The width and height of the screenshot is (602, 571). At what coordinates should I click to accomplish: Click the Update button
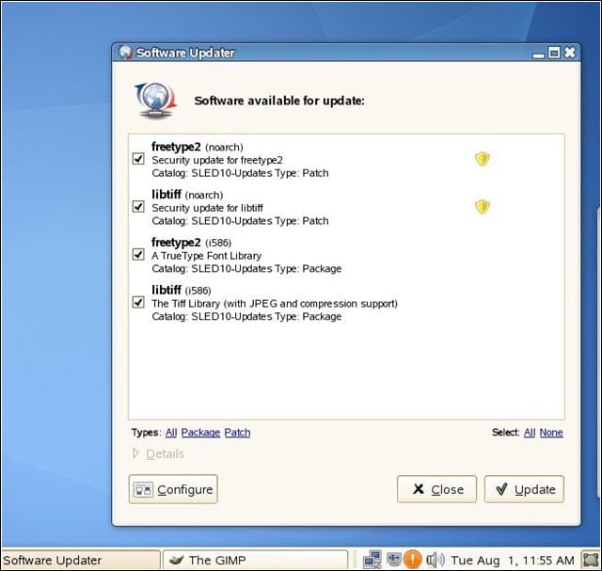[x=524, y=489]
